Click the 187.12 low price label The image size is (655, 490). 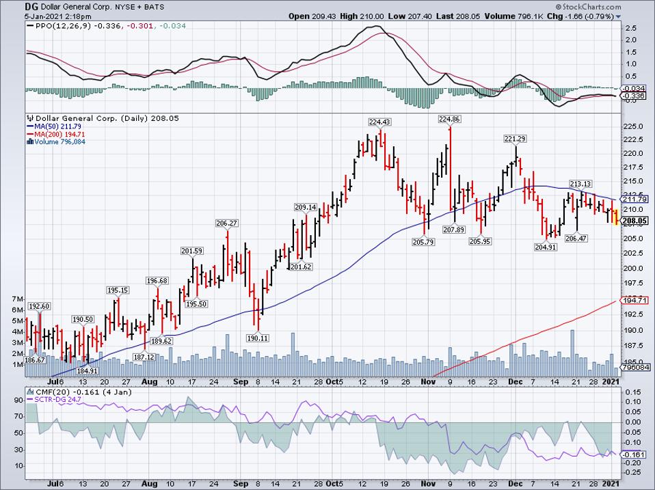coord(144,357)
